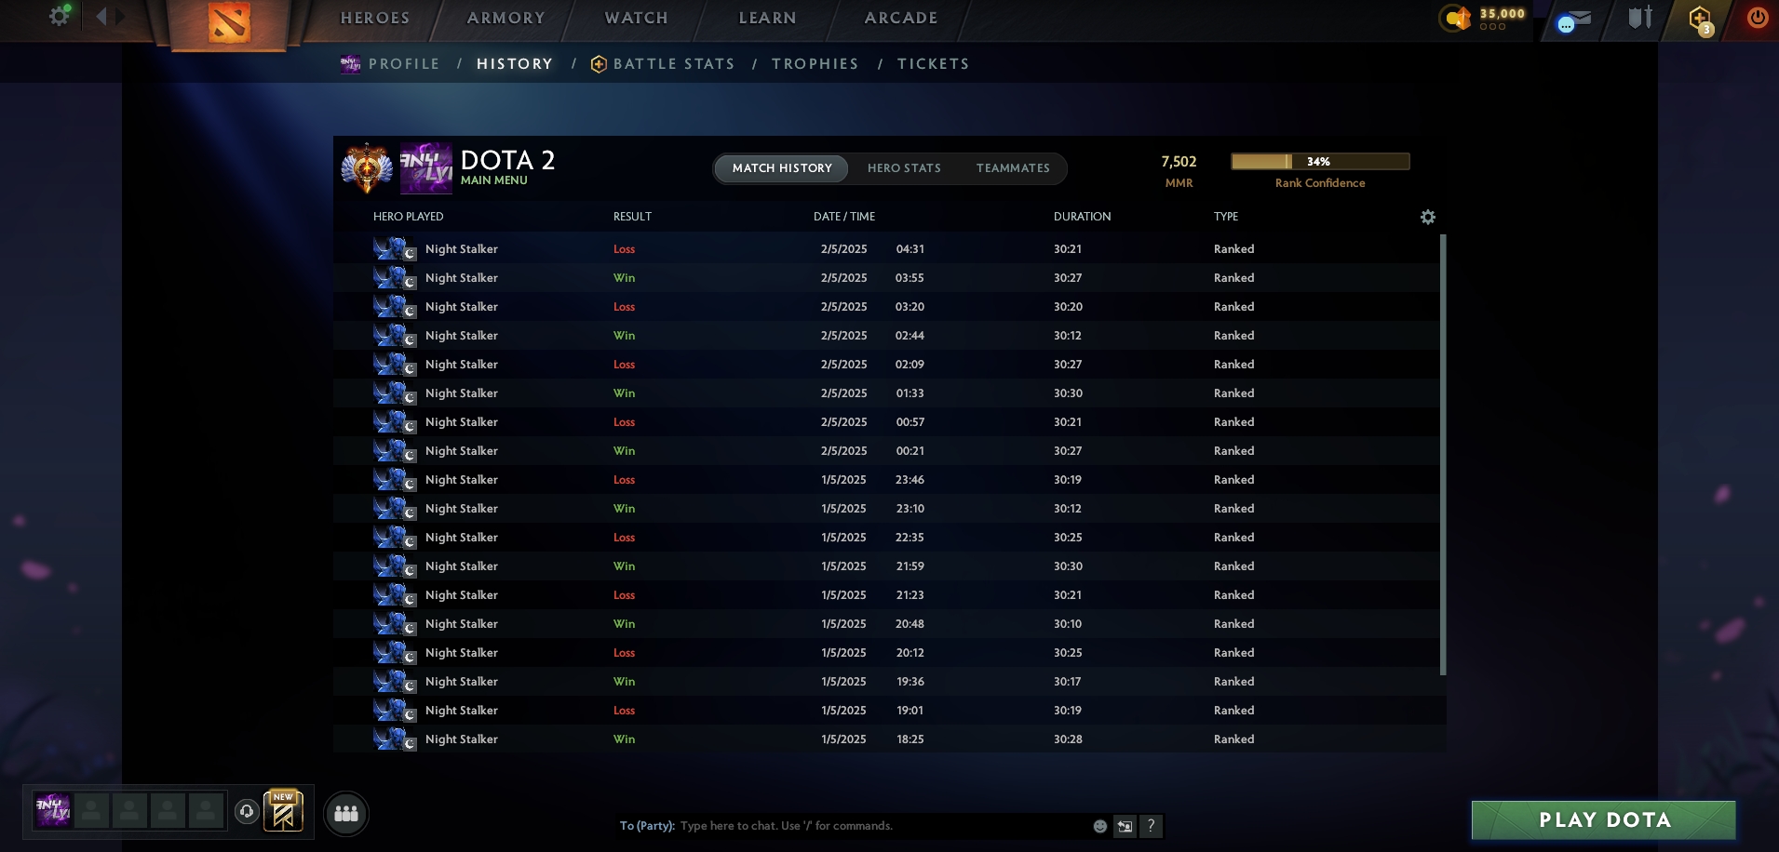Screen dimensions: 1779x852
Task: Click the To (Party) chat channel label
Action: point(647,826)
